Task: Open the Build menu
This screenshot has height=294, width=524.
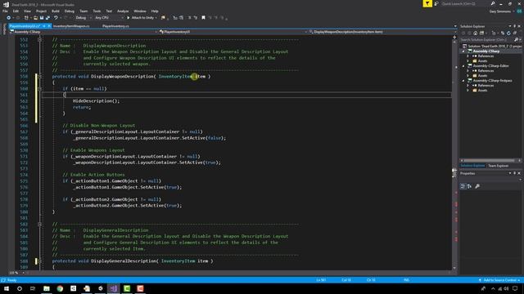Action: (x=55, y=11)
